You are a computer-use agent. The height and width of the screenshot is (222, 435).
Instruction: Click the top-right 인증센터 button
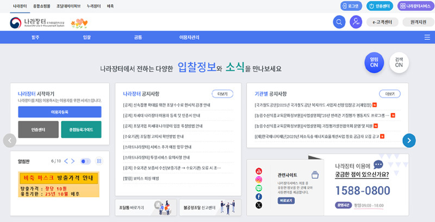(x=380, y=6)
